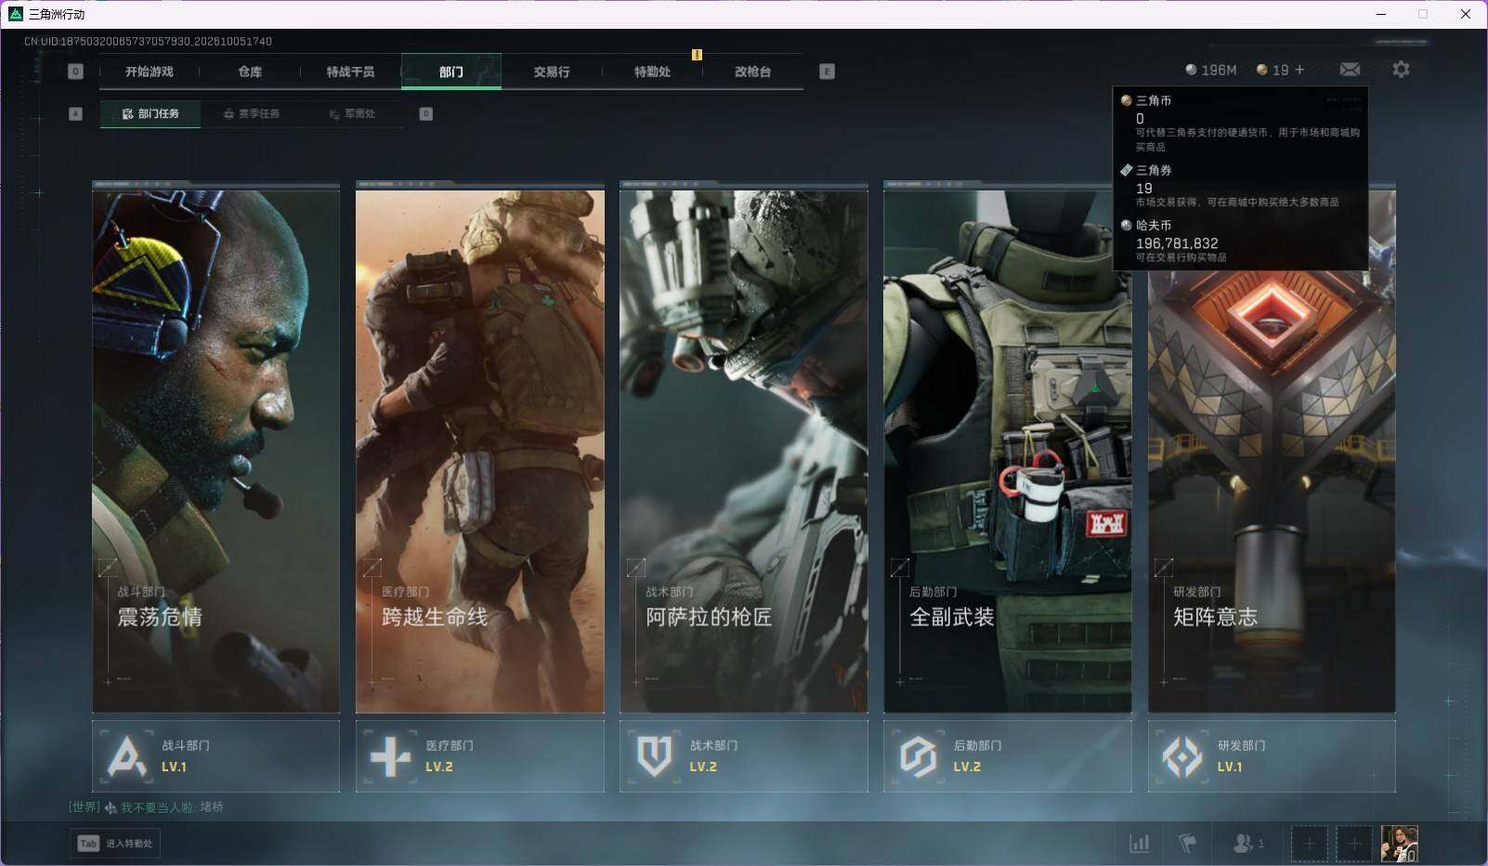Screen dimensions: 1488x866
Task: Open the flag icon in bottom bar
Action: pyautogui.click(x=1187, y=844)
